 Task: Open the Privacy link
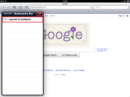(x=63, y=75)
